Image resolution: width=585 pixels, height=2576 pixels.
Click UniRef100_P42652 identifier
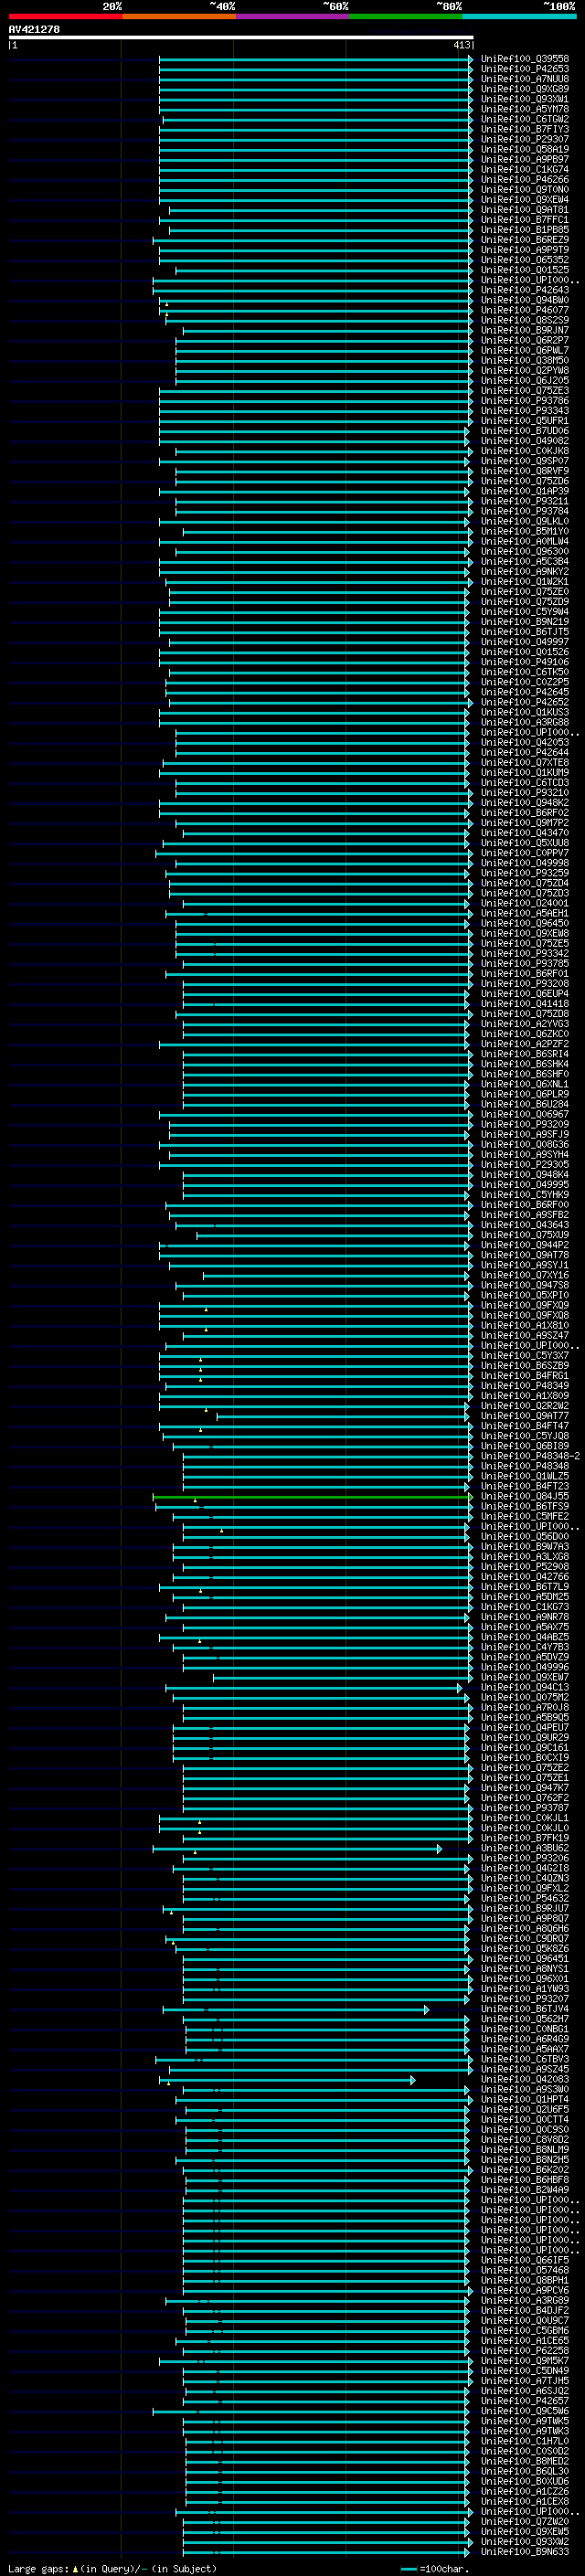(x=525, y=703)
